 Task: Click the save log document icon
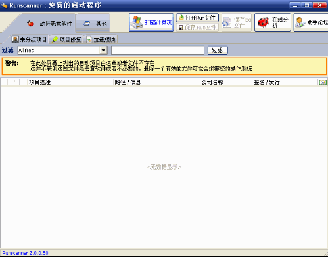227,22
